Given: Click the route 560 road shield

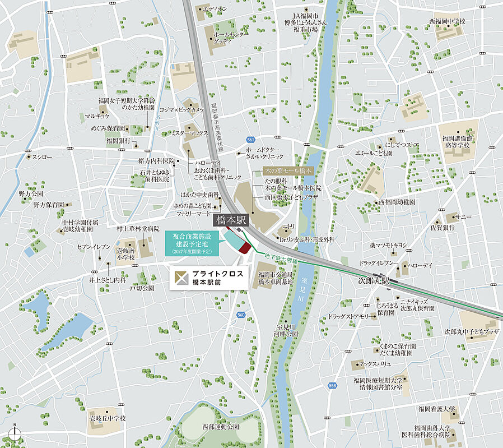Looking at the screenshot, I should (x=241, y=315).
